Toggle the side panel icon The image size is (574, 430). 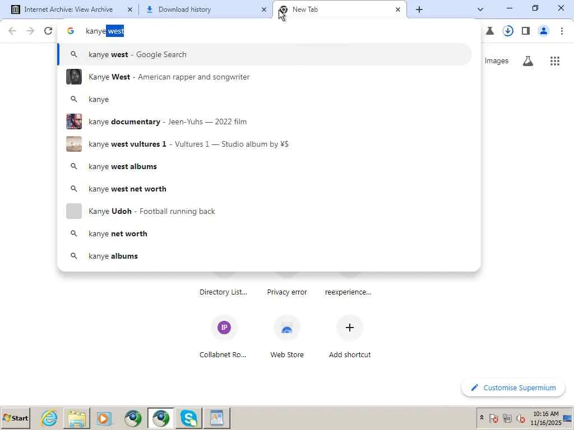pos(526,31)
